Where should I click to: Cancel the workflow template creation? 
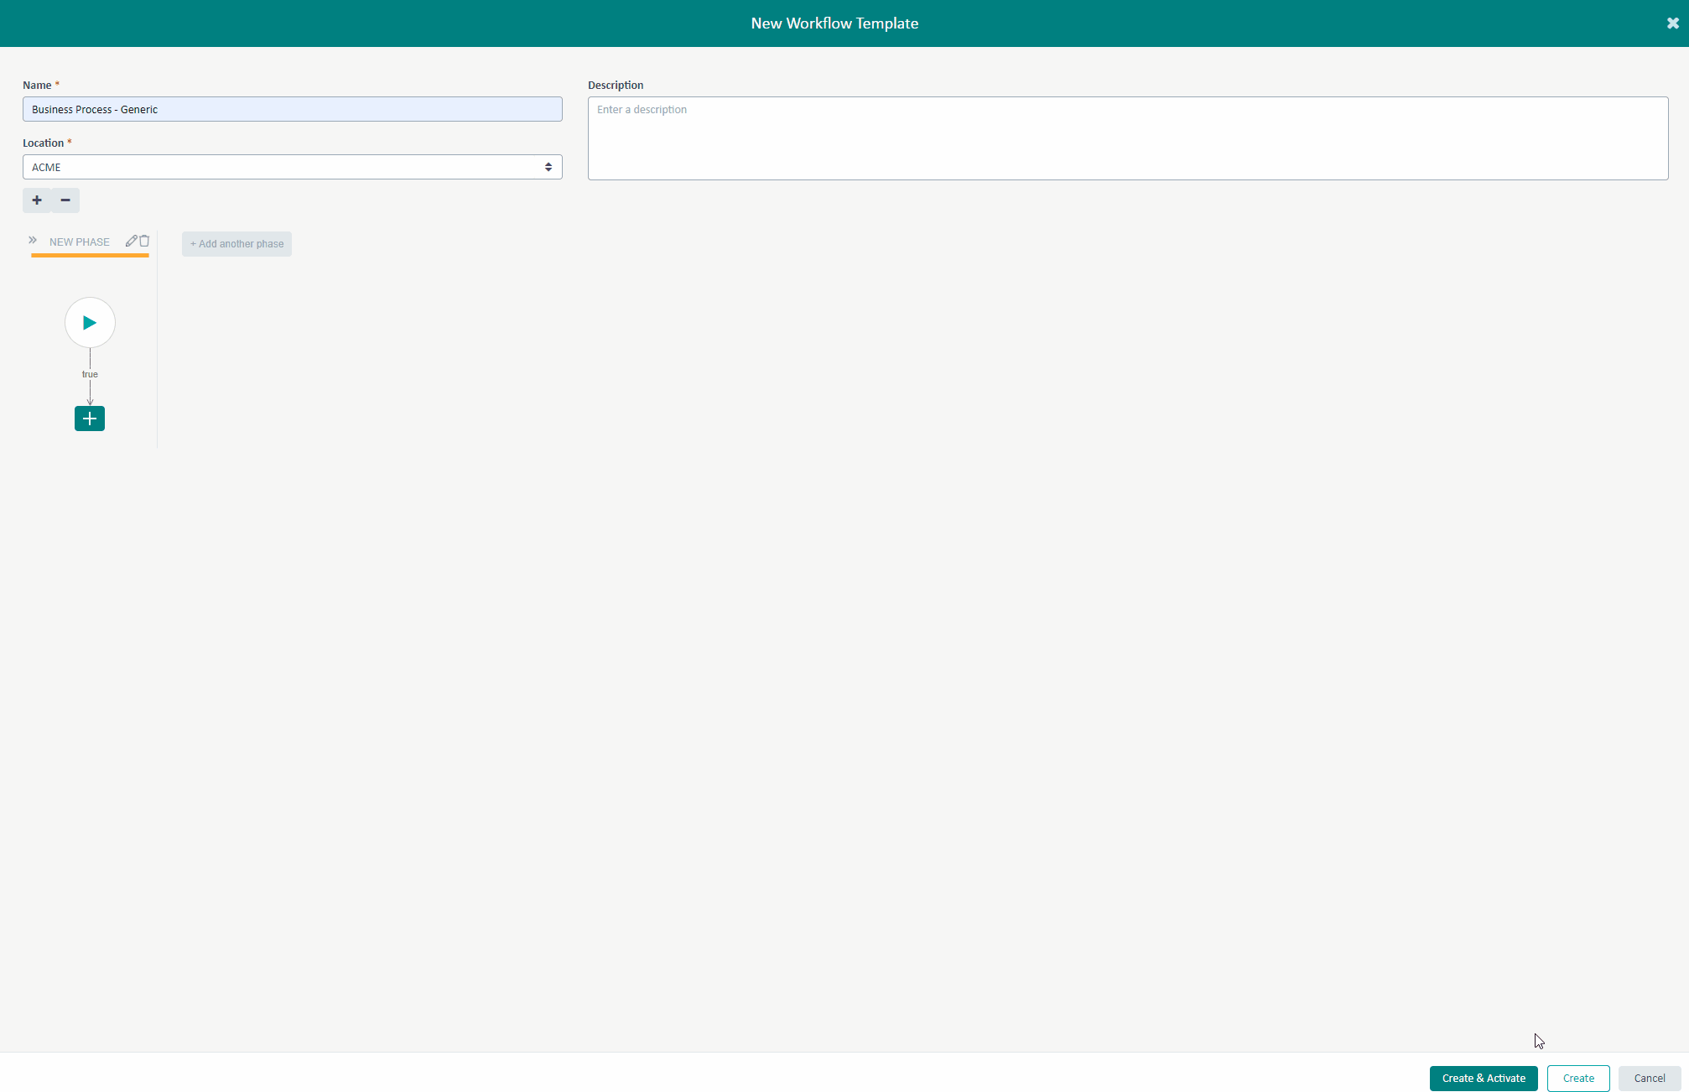tap(1650, 1079)
